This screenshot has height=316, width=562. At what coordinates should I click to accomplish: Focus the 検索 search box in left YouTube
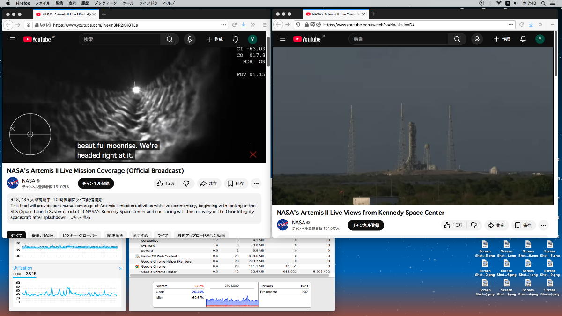pyautogui.click(x=119, y=39)
